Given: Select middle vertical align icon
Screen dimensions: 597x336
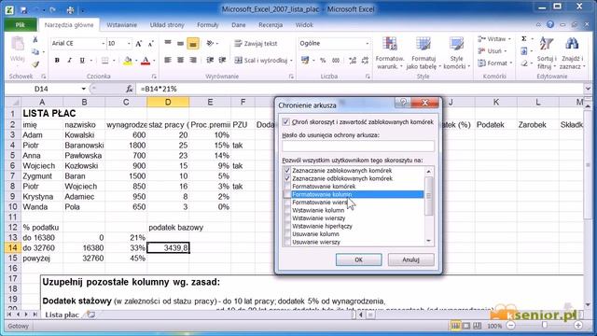Looking at the screenshot, I should 180,44.
